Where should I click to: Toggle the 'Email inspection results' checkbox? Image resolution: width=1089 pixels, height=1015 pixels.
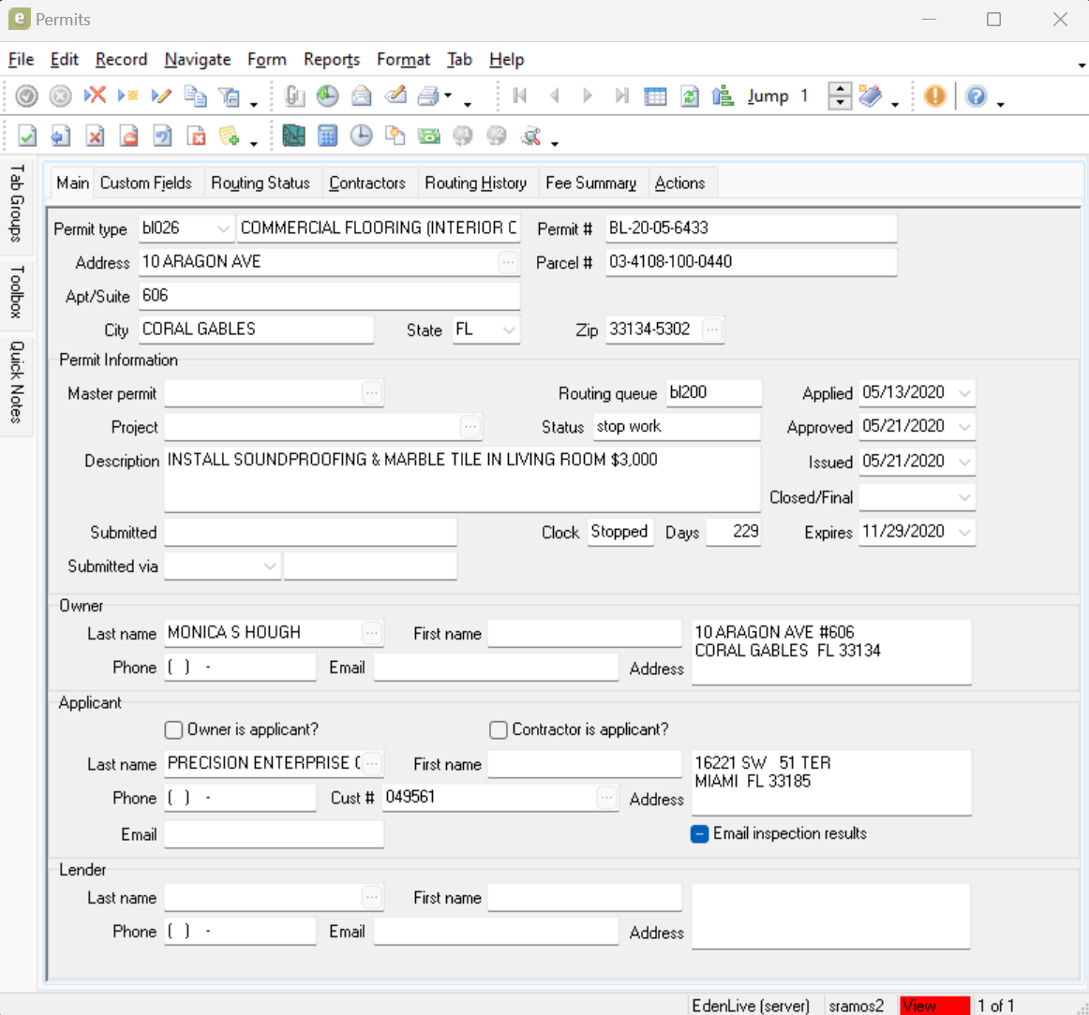click(699, 833)
